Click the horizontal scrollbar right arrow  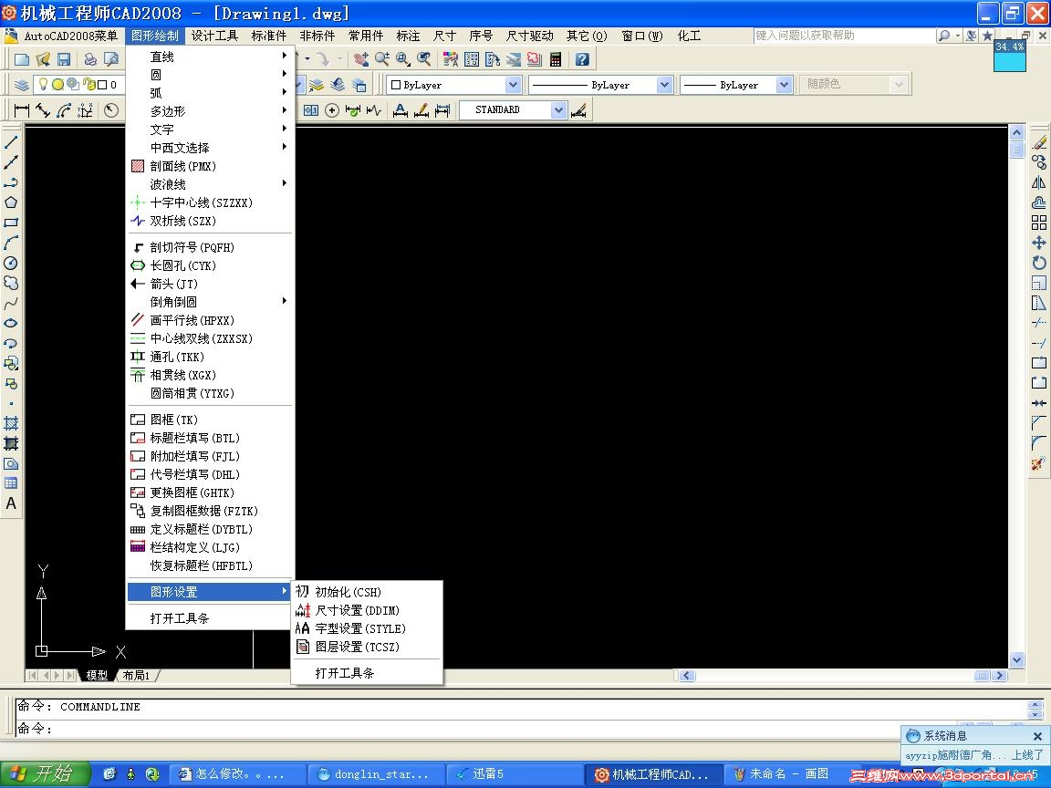(1000, 676)
